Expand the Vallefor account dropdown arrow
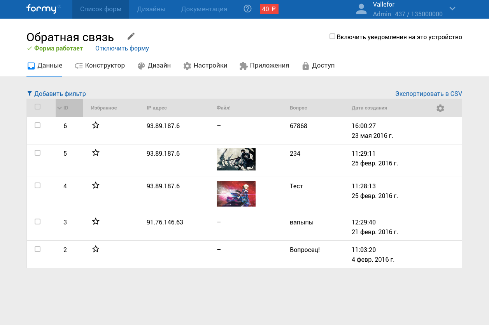Screen dimensions: 489x325 pyautogui.click(x=452, y=9)
